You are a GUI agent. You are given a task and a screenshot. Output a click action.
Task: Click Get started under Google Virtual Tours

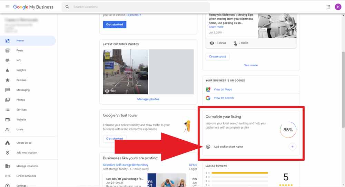[x=115, y=139]
